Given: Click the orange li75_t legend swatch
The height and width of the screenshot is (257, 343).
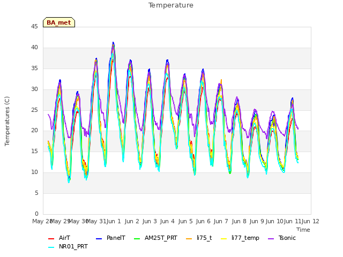Looking at the screenshot, I should [189, 239].
